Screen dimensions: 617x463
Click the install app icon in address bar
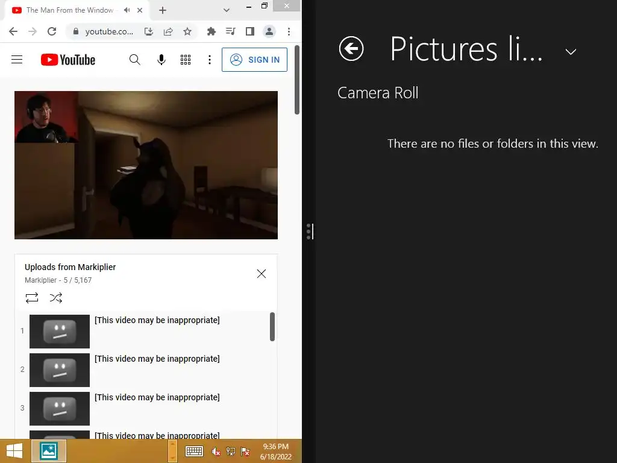coord(149,31)
